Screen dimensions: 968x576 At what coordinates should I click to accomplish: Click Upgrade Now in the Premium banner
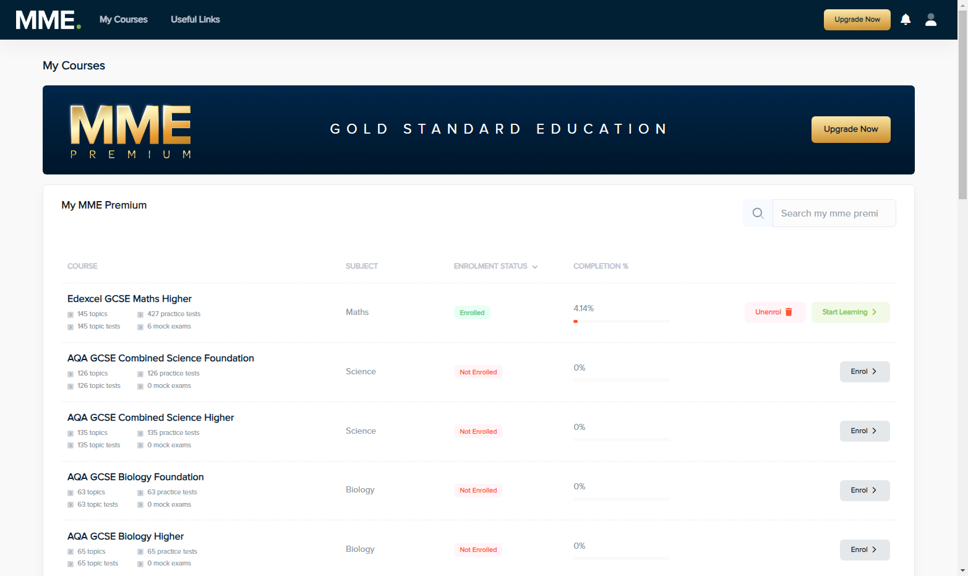851,129
